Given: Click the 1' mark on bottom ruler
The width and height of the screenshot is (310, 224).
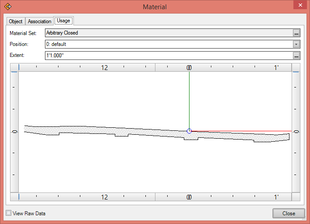Looking at the screenshot, I should coord(276,197).
